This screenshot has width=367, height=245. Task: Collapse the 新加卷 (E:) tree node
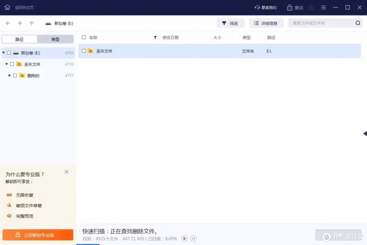click(x=3, y=53)
